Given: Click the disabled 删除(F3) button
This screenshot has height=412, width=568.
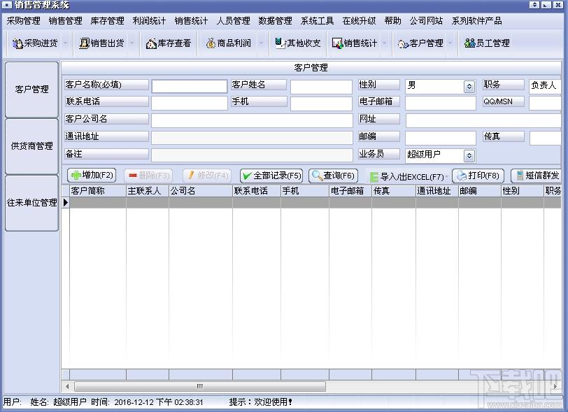Looking at the screenshot, I should coord(148,176).
